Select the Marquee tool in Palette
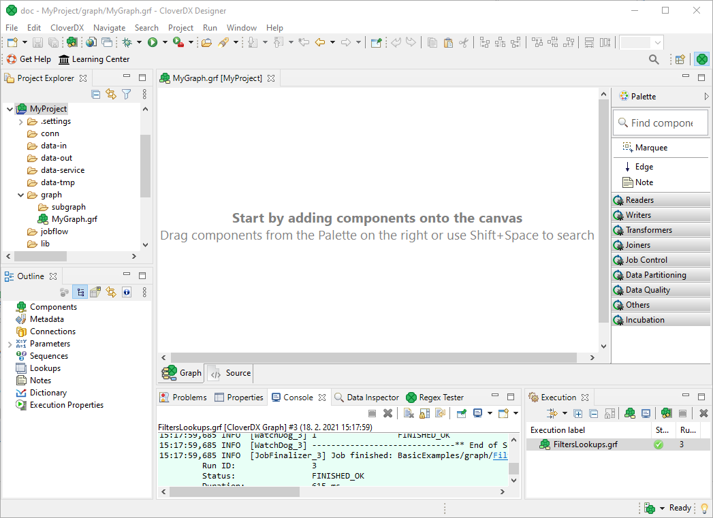The image size is (713, 518). click(x=646, y=147)
